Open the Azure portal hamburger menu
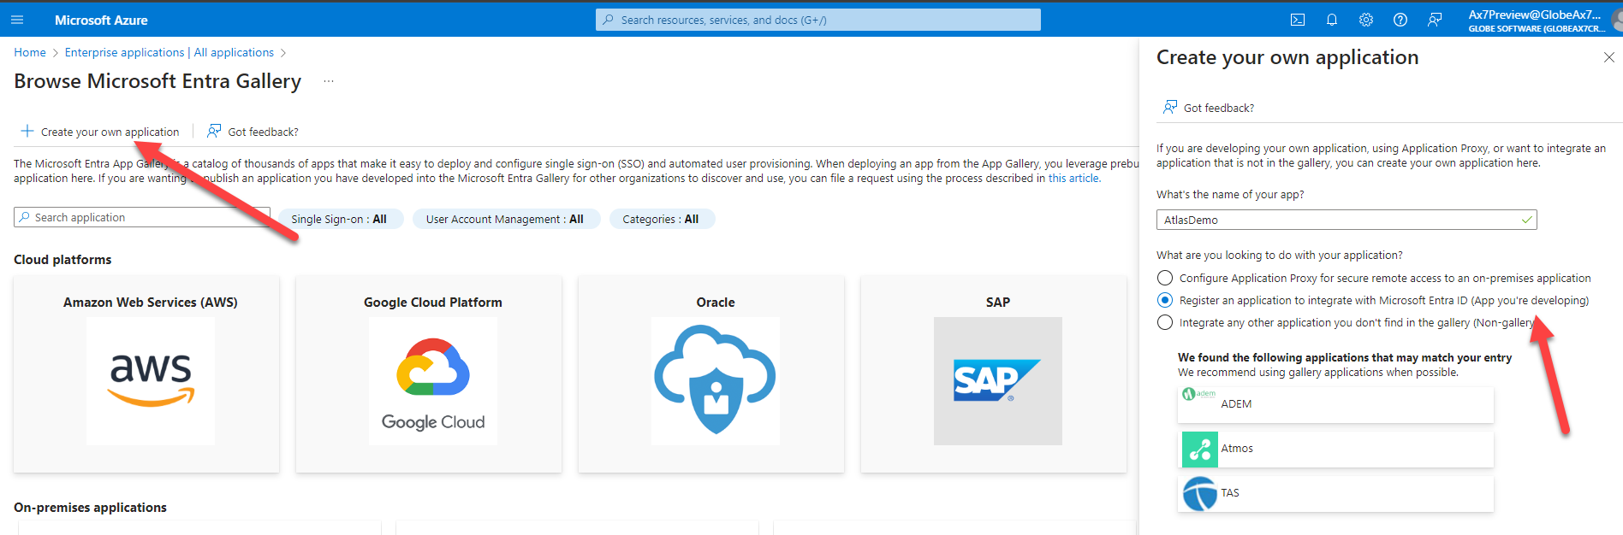The height and width of the screenshot is (535, 1623). [17, 20]
